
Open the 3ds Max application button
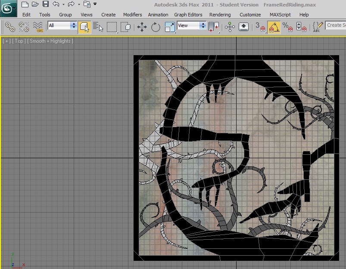tap(8, 8)
